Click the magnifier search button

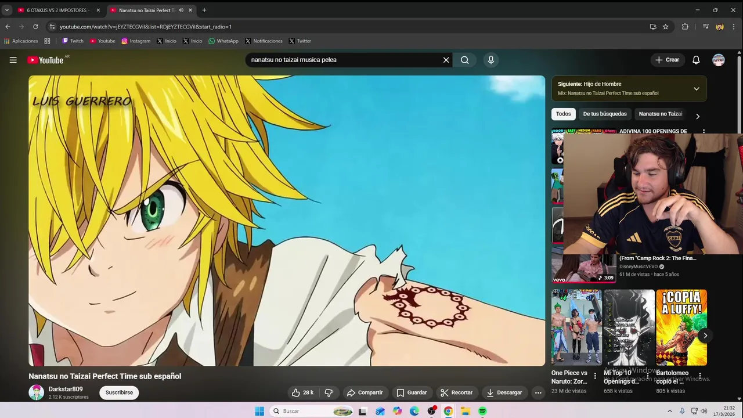tap(464, 60)
